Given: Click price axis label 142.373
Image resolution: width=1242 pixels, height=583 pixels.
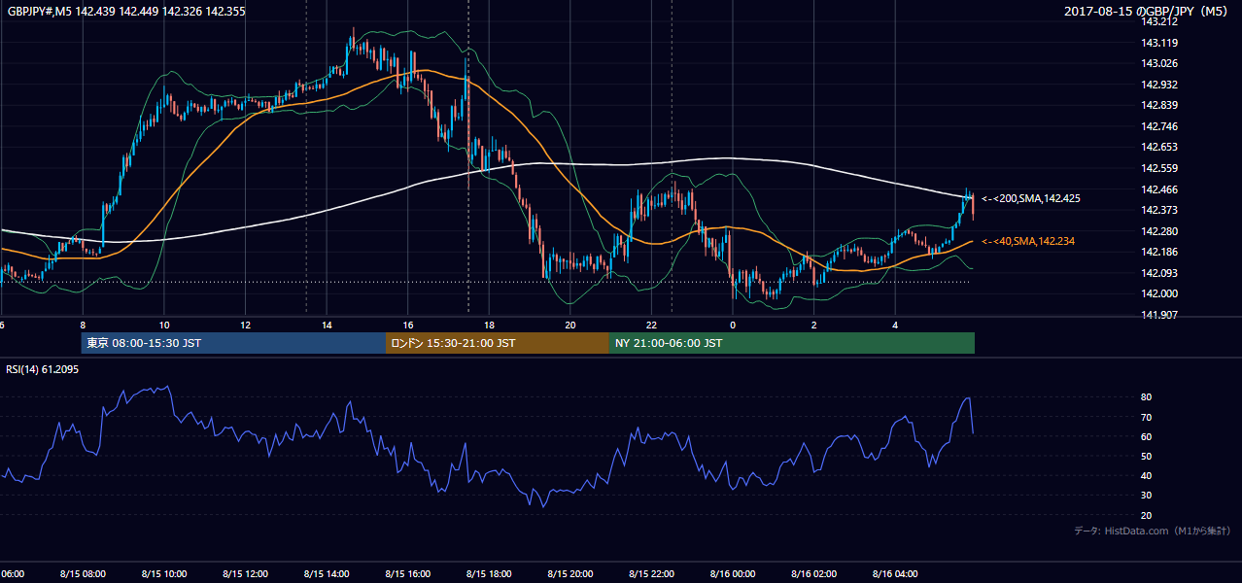Looking at the screenshot, I should (1159, 210).
